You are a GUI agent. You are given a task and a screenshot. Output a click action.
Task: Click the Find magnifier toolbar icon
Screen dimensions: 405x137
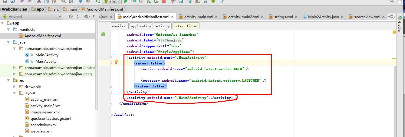point(64,2)
